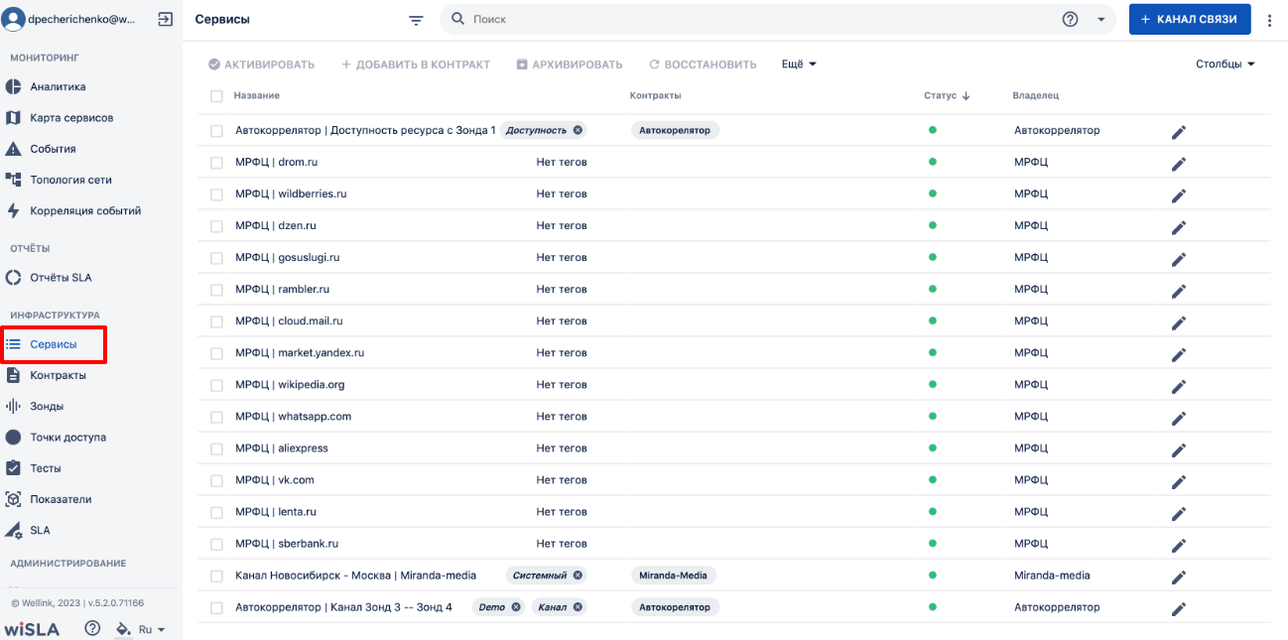Click the logout icon next to username
The image size is (1288, 640).
(x=165, y=19)
